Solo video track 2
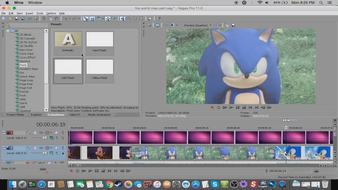The image size is (338, 190). click(63, 148)
